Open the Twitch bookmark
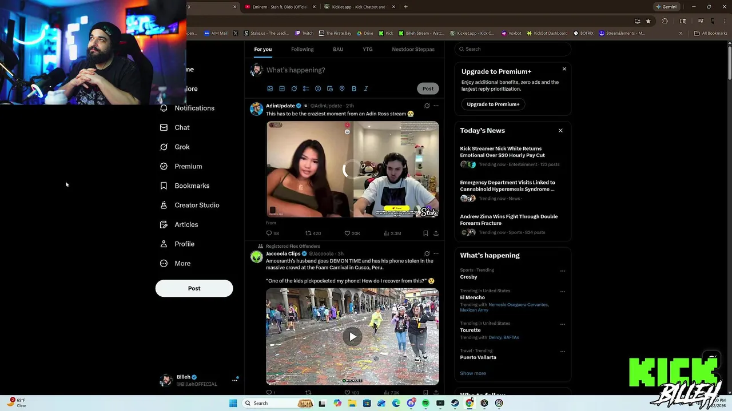732x411 pixels. [304, 33]
